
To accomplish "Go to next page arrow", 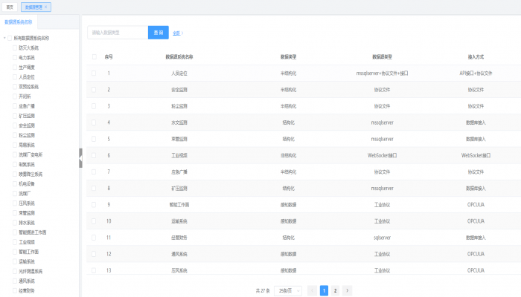I will [x=348, y=290].
